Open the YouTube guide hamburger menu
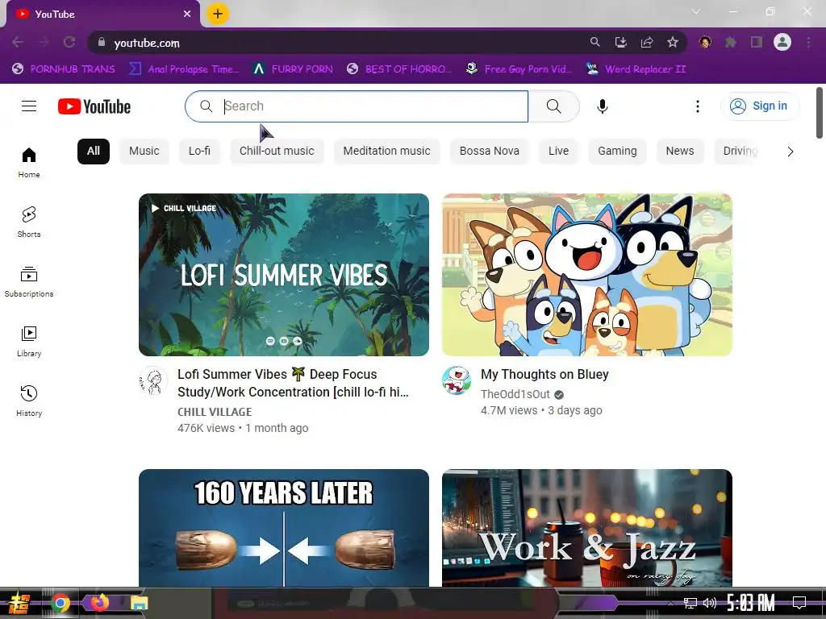This screenshot has height=619, width=826. coord(29,106)
